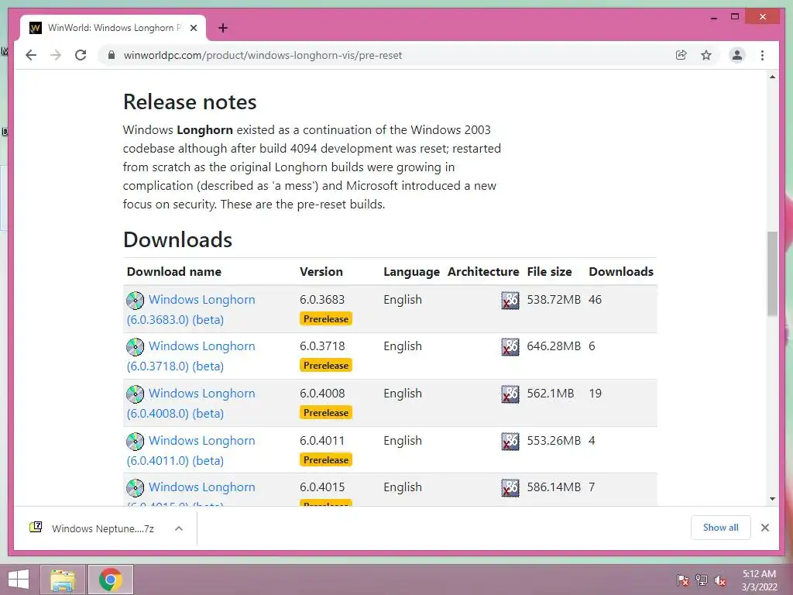This screenshot has height=595, width=793.
Task: Click the x86 architecture icon for 586.14MB row
Action: [510, 488]
